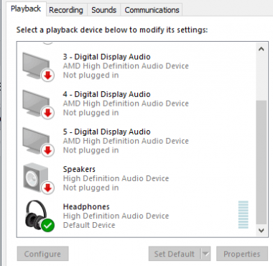Click the Configure button

click(x=42, y=254)
